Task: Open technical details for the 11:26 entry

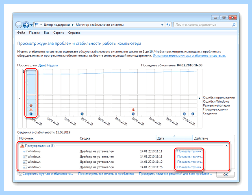Action: [190, 167]
